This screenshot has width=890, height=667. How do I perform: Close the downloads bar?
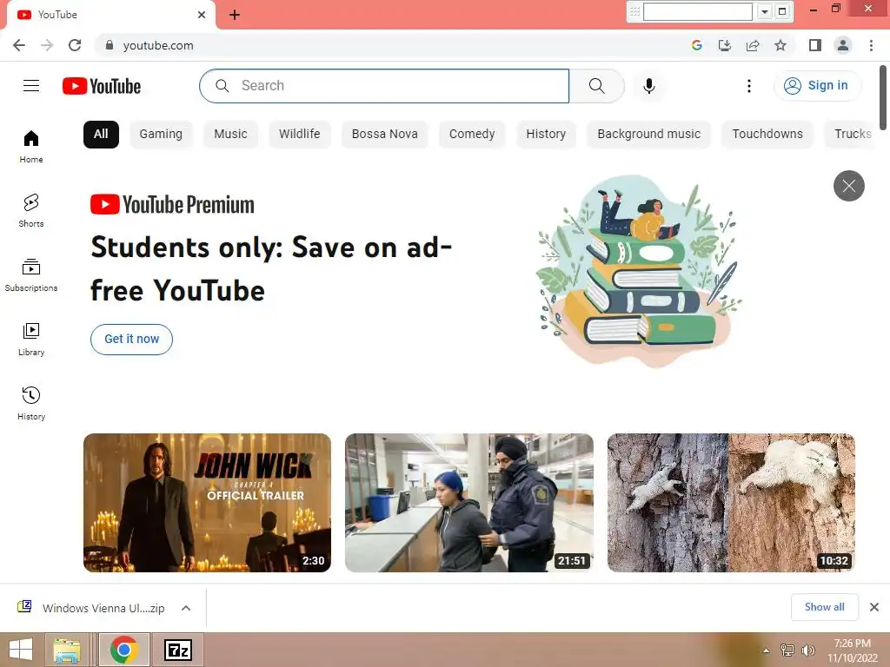874,607
